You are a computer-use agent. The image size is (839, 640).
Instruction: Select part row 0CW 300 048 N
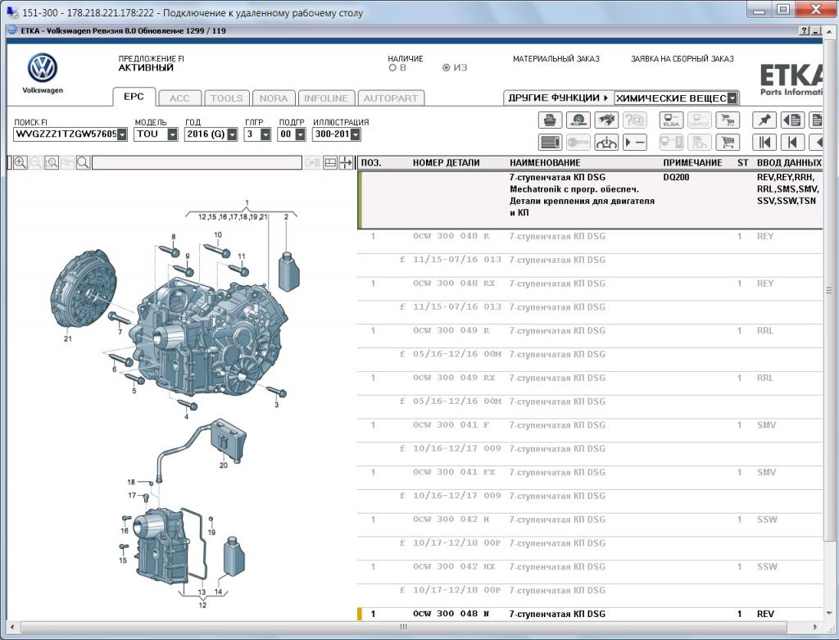(590, 614)
